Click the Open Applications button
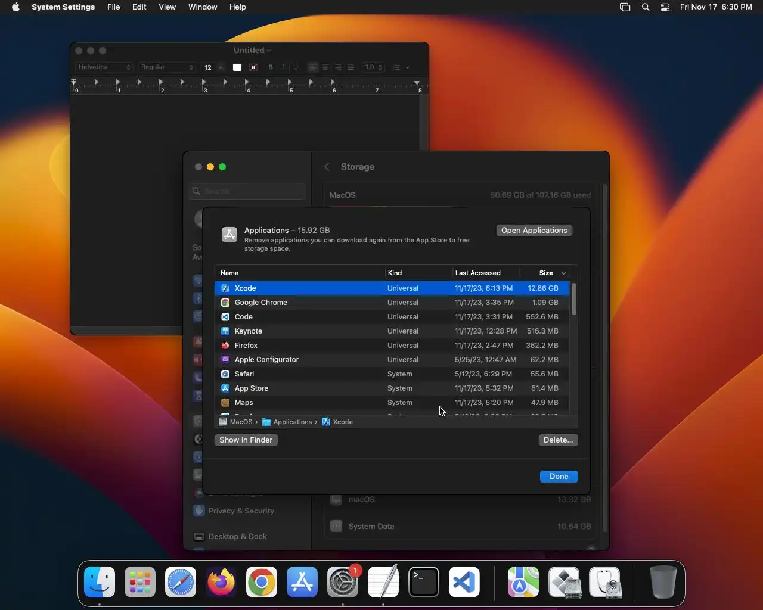763x610 pixels. 534,231
